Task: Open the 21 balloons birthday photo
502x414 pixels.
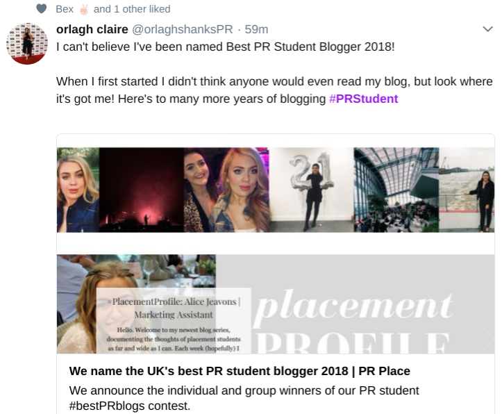Action: (311, 189)
